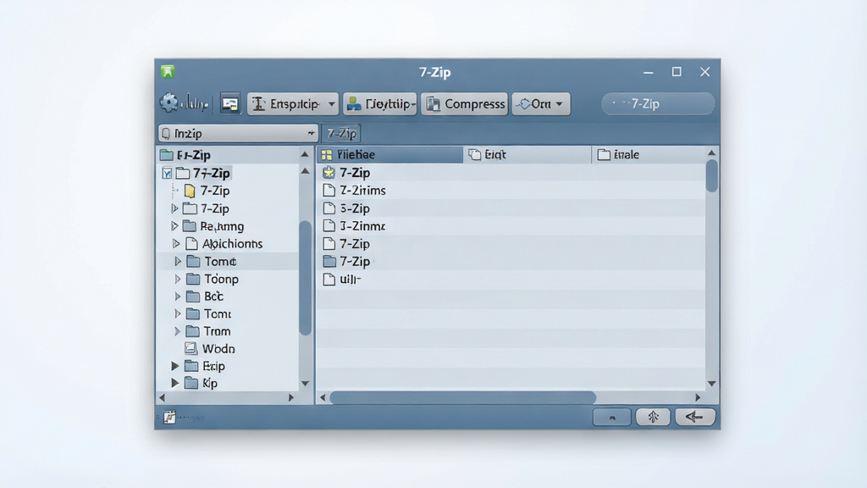Click the star icon of 7-Zip file

(329, 173)
